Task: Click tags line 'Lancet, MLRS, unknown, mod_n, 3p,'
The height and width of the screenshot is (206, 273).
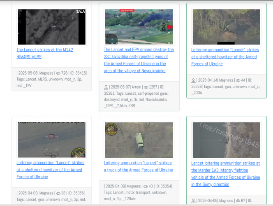Action: tap(49, 80)
